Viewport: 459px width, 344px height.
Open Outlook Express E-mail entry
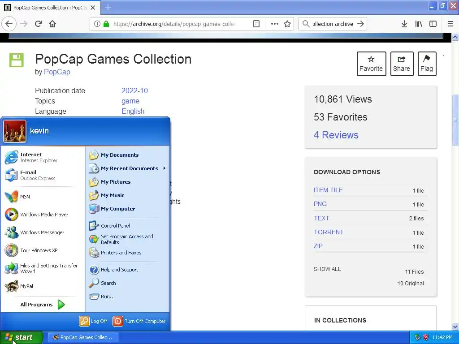point(43,175)
